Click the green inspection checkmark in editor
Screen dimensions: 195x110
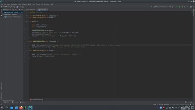pyautogui.click(x=192, y=12)
